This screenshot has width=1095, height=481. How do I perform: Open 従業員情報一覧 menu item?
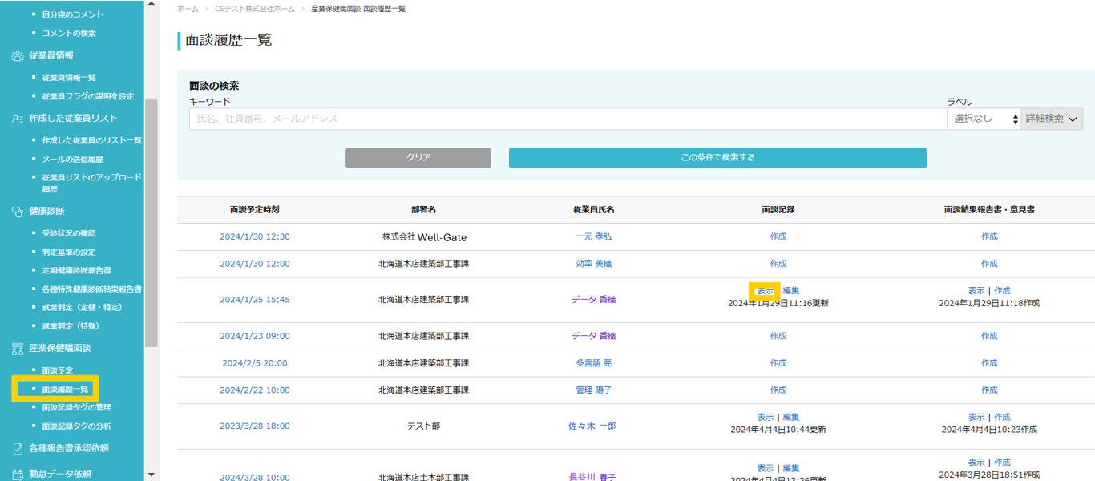tap(69, 77)
